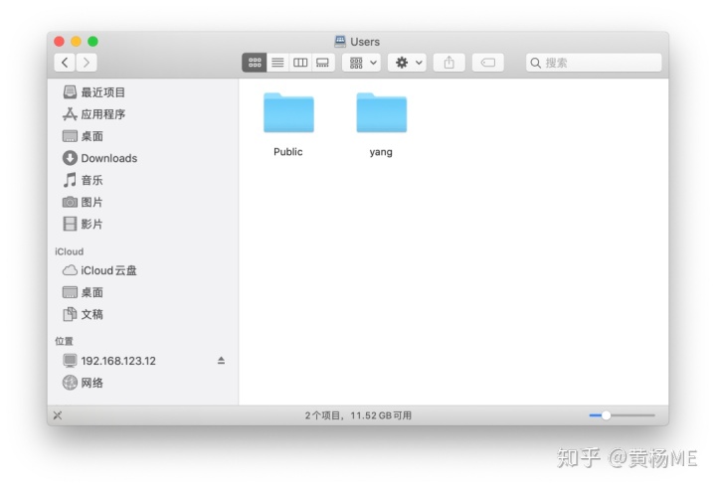This screenshot has height=488, width=716.
Task: Click the Users title proxy icon
Action: pyautogui.click(x=340, y=41)
